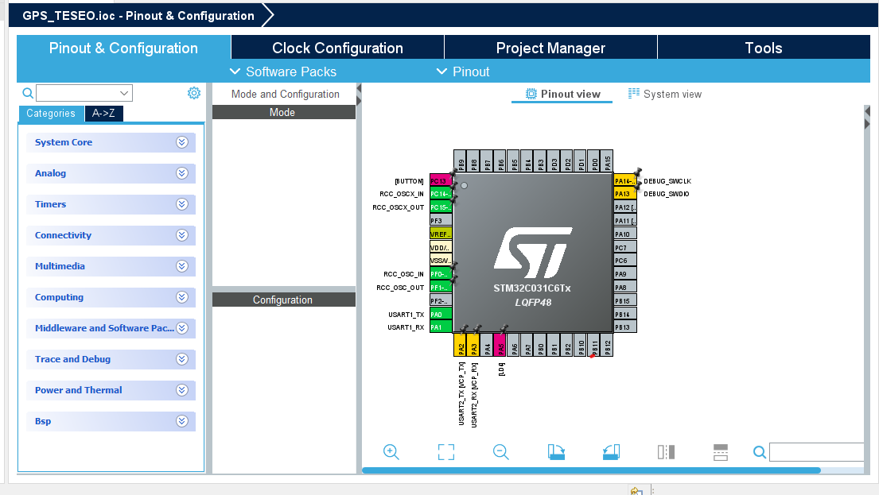Zoom out of the chip pinout

pyautogui.click(x=500, y=452)
